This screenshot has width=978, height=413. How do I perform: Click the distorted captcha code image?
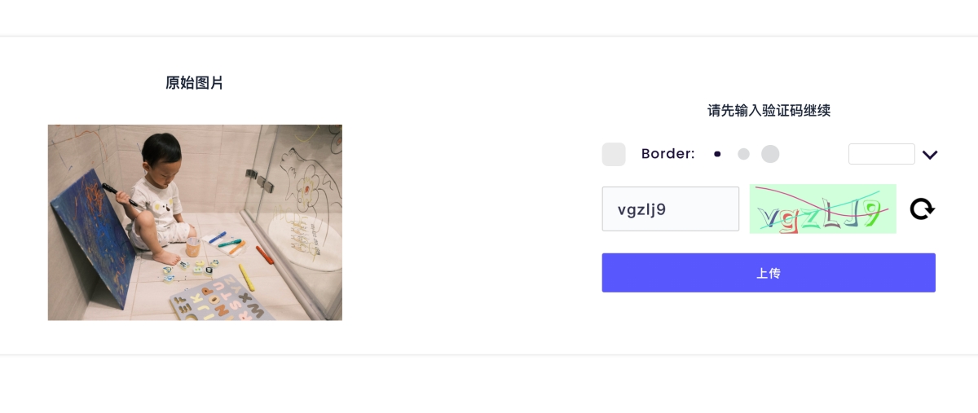(x=822, y=209)
